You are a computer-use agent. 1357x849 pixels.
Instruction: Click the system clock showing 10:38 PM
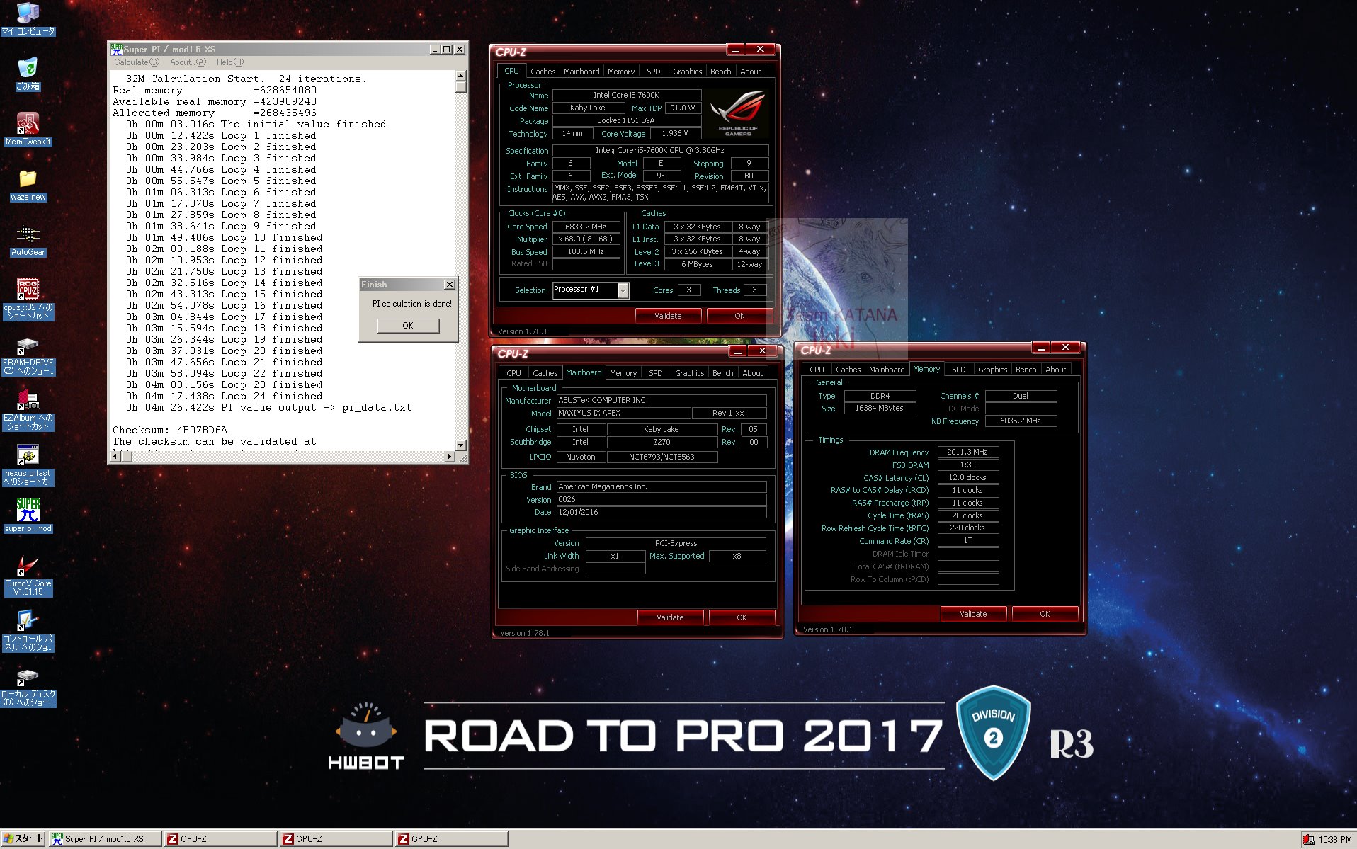click(1335, 840)
